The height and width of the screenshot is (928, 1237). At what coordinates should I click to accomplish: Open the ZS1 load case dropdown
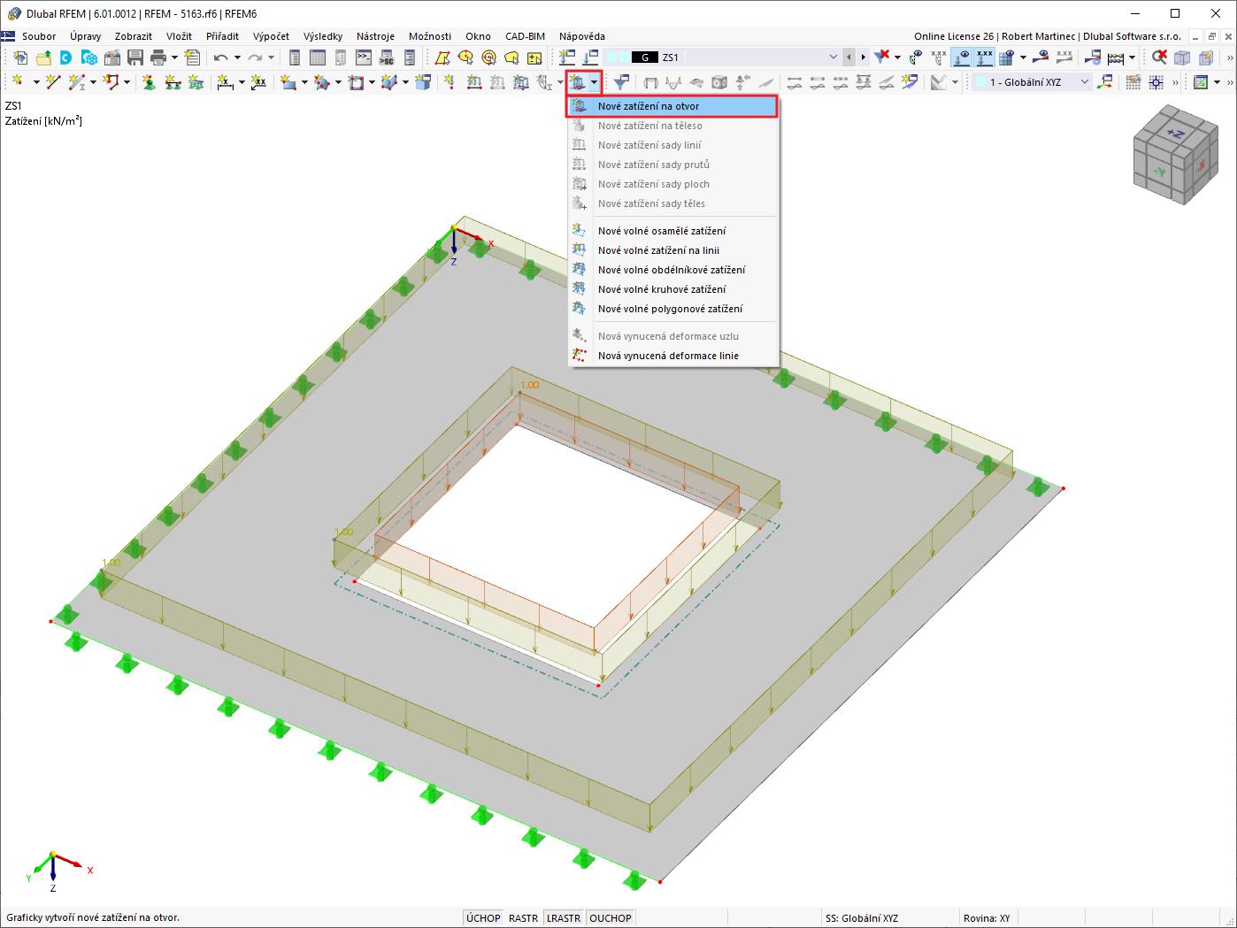pos(833,58)
